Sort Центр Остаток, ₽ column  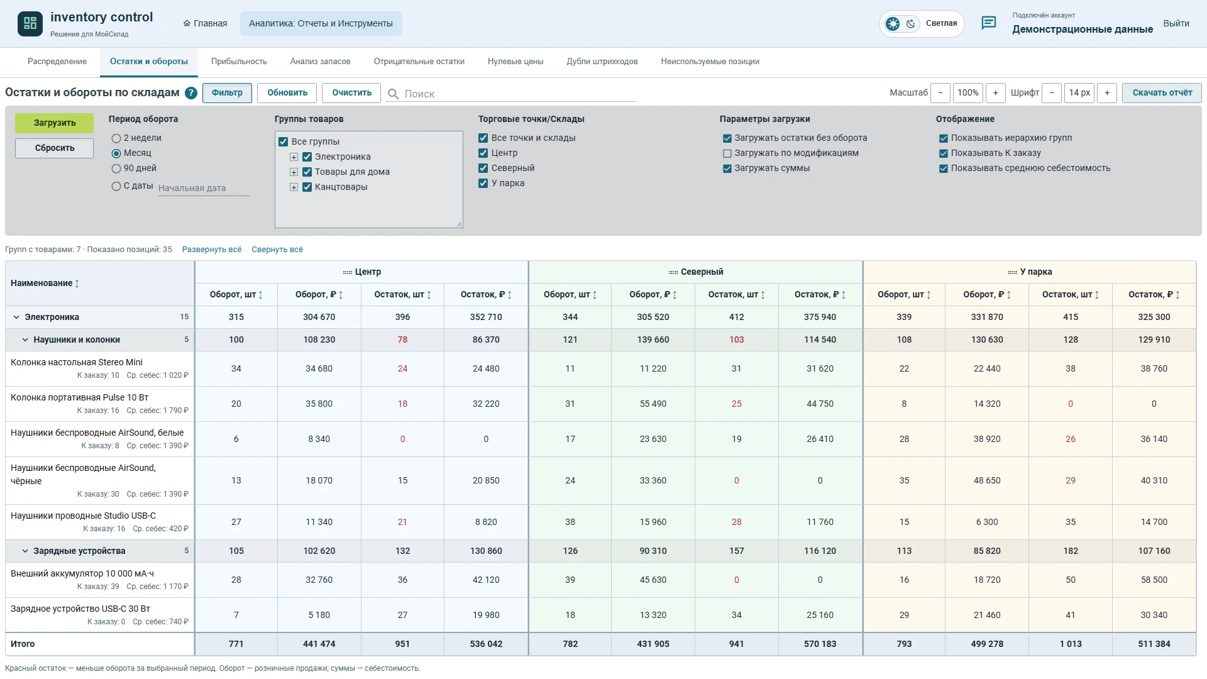pos(510,295)
